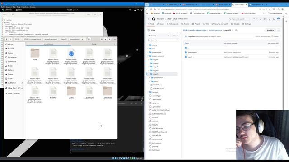The width and height of the screenshot is (289, 162).
Task: Select the HTML file with globe icon
Action: click(71, 56)
